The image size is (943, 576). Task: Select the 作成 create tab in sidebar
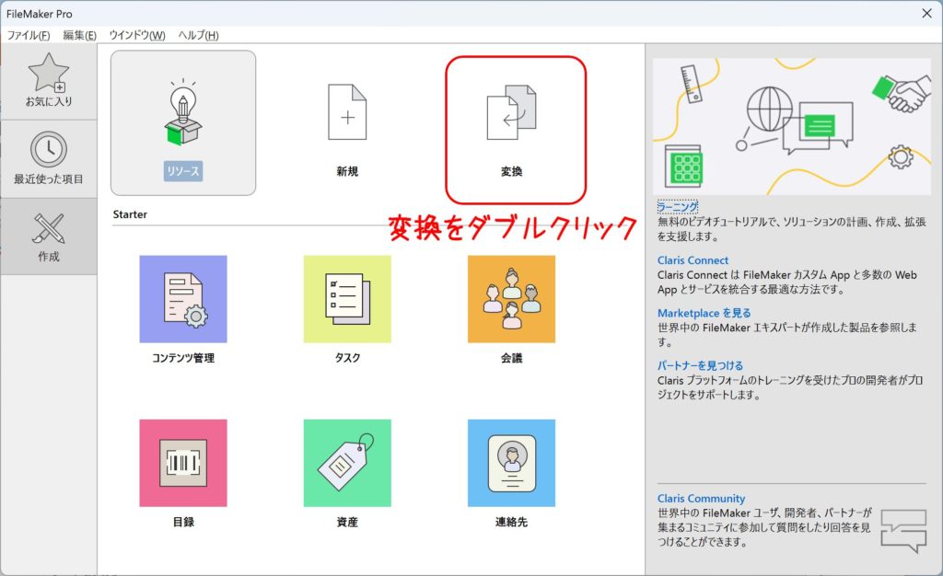49,236
